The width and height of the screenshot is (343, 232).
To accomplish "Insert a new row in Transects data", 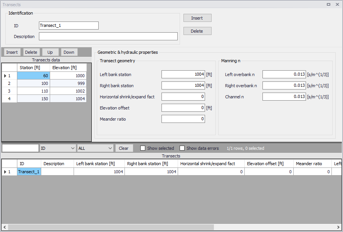I will pos(12,52).
